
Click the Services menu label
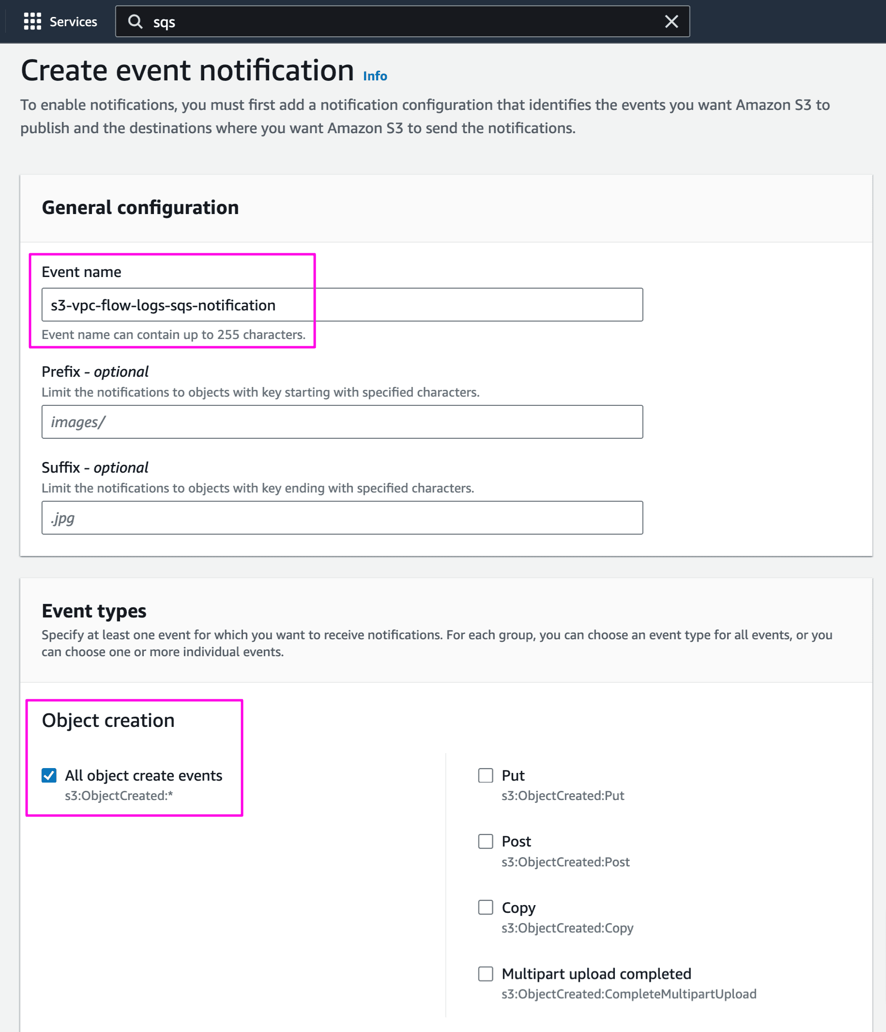click(x=73, y=21)
